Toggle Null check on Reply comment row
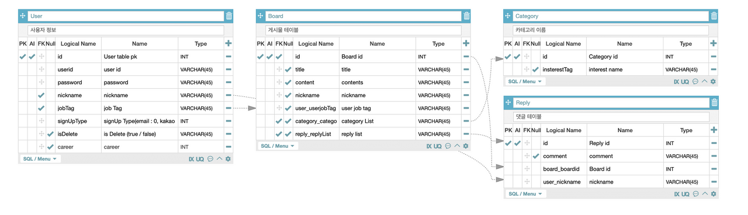748x215 pixels. pyautogui.click(x=536, y=156)
